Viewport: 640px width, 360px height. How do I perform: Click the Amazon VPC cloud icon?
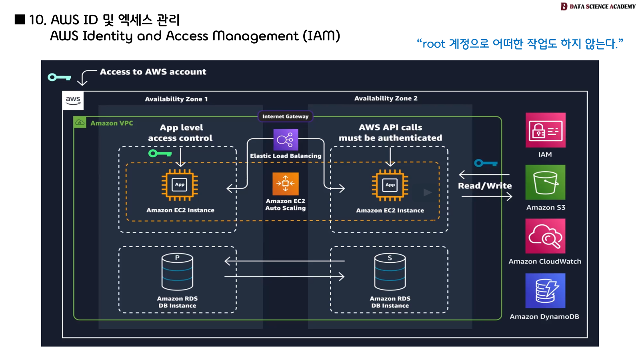80,122
